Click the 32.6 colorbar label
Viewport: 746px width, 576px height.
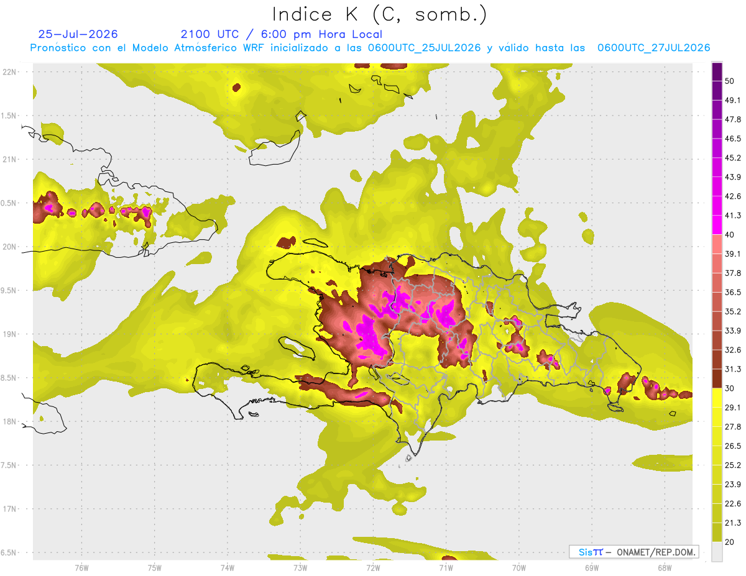[733, 350]
